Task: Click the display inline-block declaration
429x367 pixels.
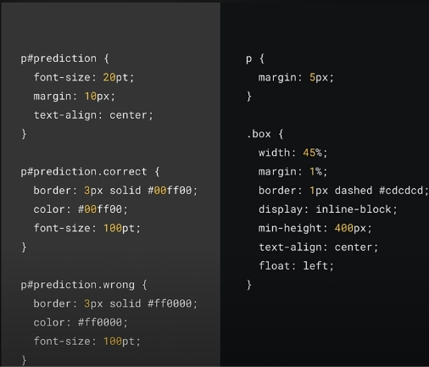Action: [328, 209]
